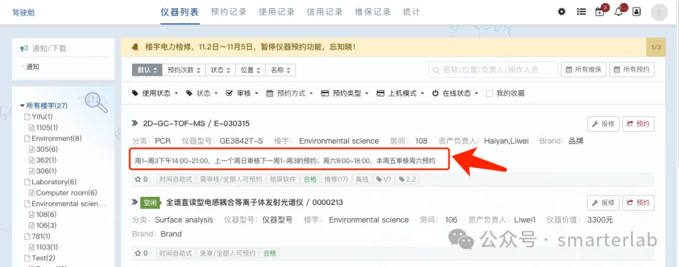Open the list view icon in header
The image size is (679, 267).
(581, 12)
